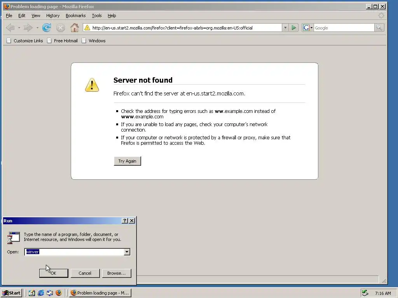398x298 pixels.
Task: Open the History menu
Action: (53, 16)
